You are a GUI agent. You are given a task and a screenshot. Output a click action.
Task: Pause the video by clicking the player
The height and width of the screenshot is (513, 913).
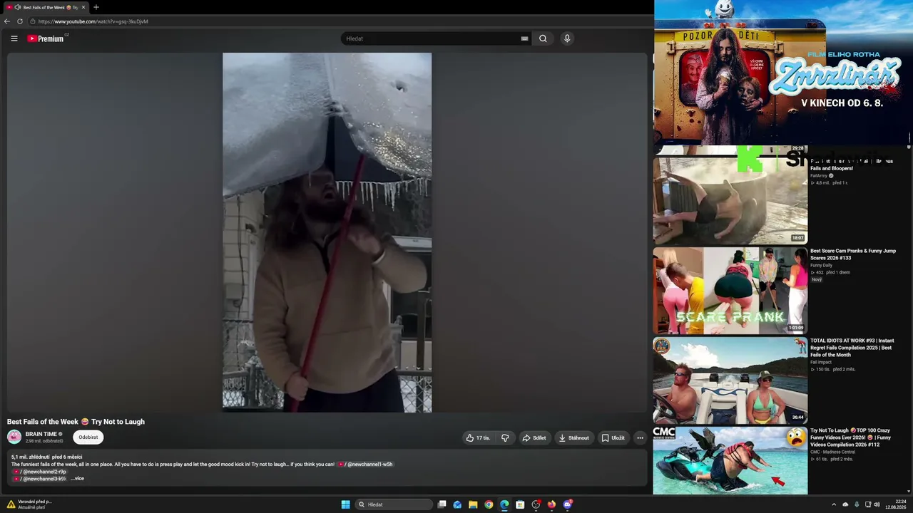click(327, 232)
